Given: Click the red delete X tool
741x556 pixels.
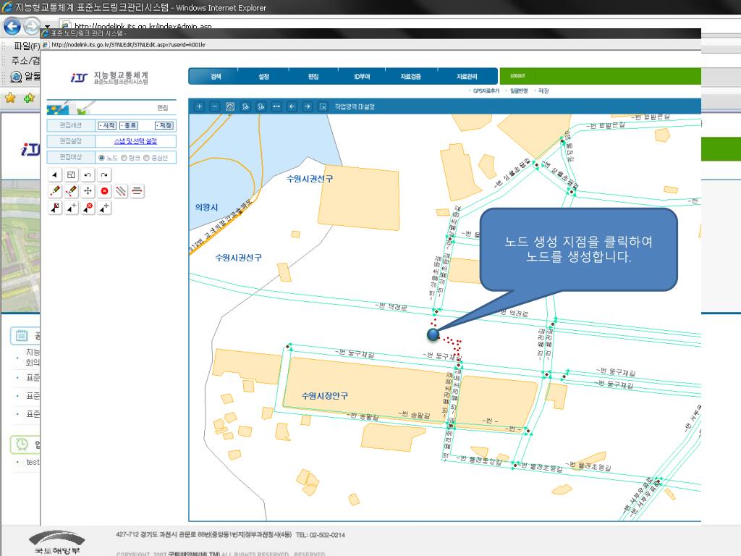Looking at the screenshot, I should coord(104,191).
